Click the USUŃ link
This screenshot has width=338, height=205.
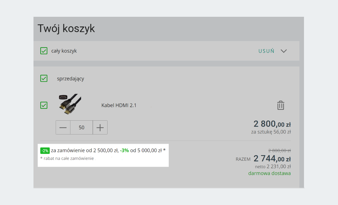point(266,51)
